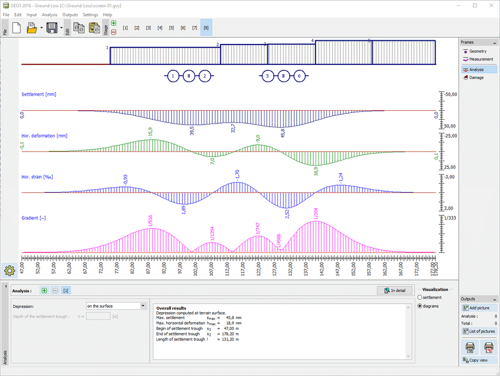Click the copy data icon in Edit toolbar

78,28
